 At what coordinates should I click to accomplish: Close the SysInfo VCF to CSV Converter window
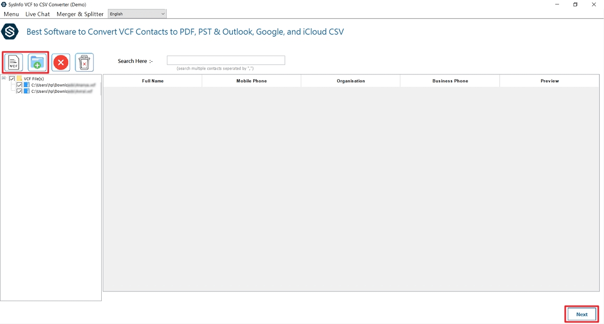[x=594, y=5]
